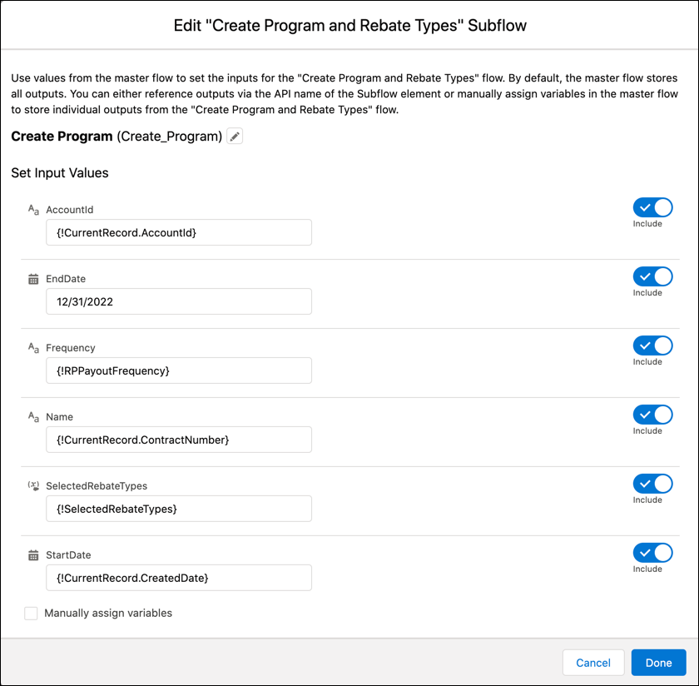The width and height of the screenshot is (699, 686).
Task: Toggle the SelectedRebateTypes Include switch
Action: point(652,484)
